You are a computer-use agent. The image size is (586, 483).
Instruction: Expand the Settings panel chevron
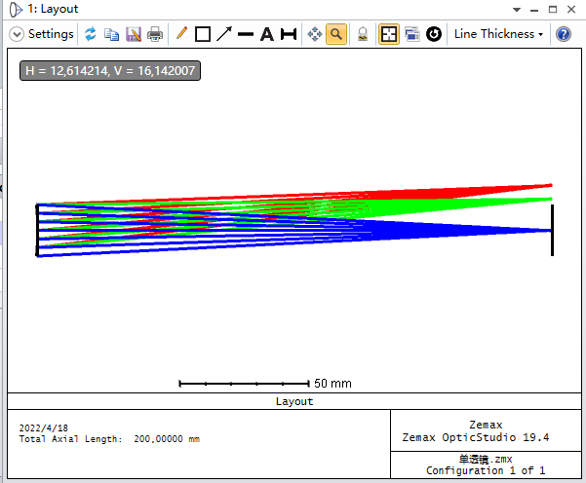(x=17, y=34)
